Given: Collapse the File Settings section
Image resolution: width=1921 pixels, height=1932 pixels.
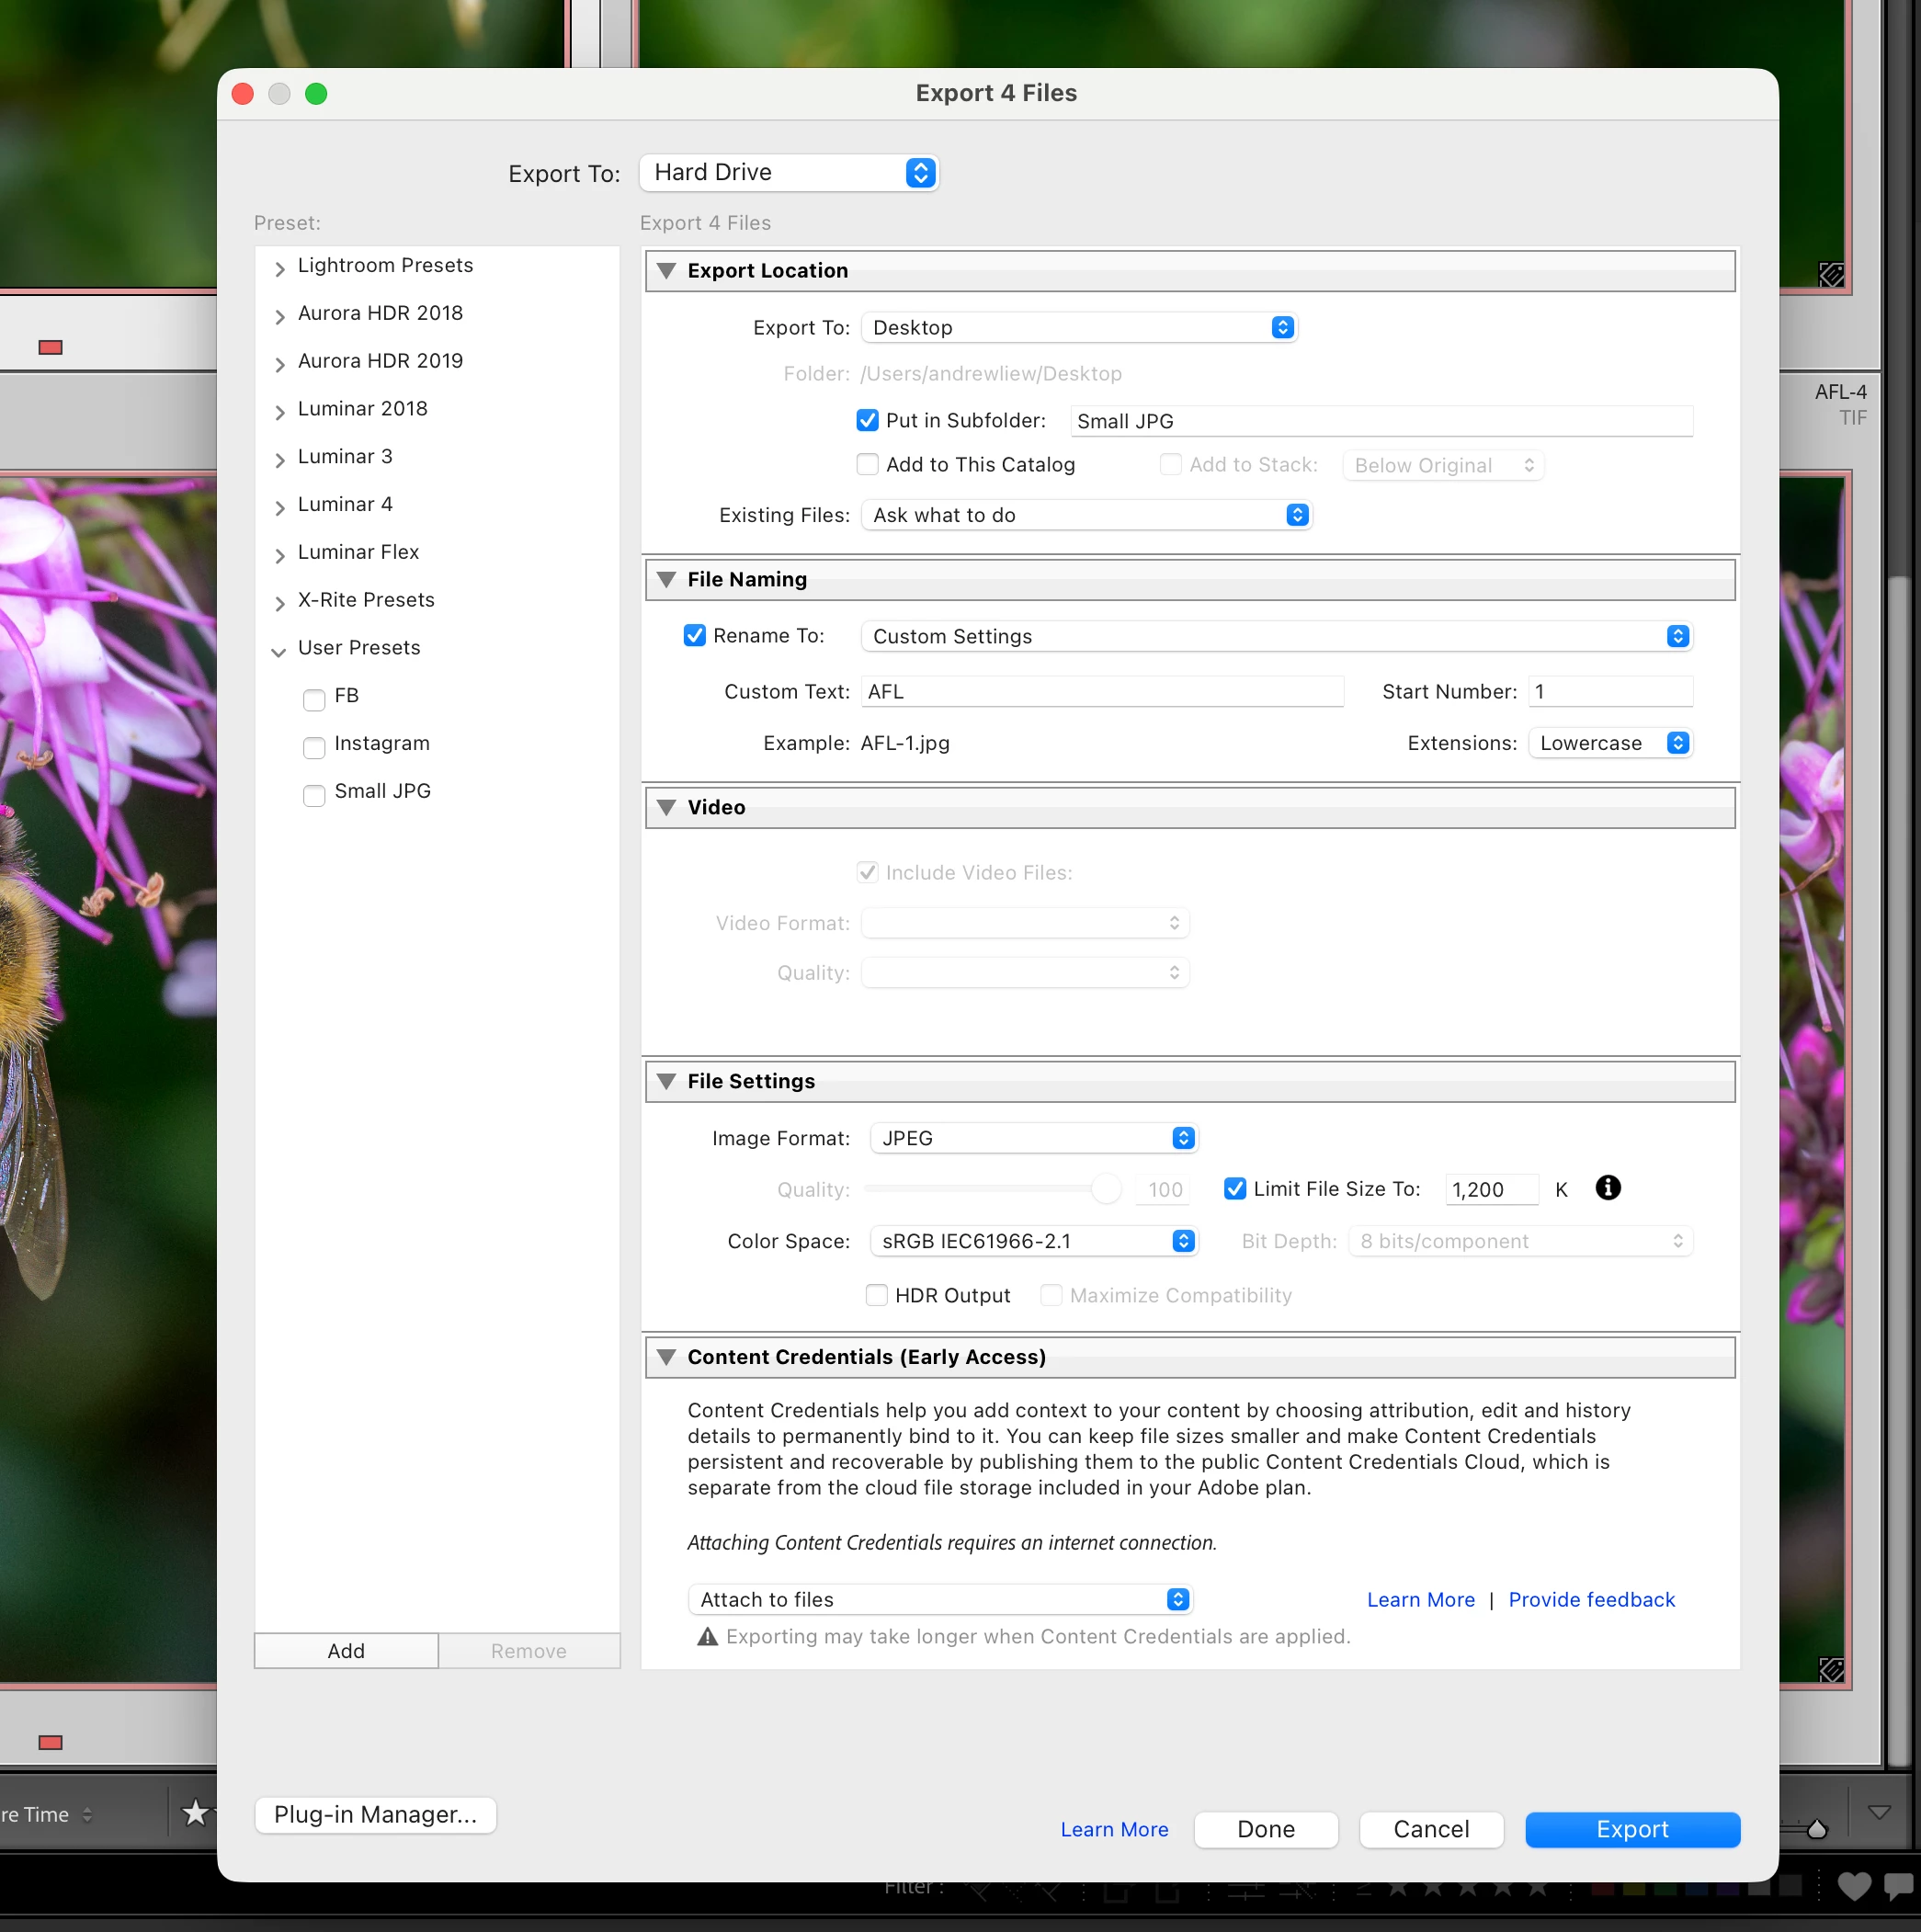Looking at the screenshot, I should [x=666, y=1082].
